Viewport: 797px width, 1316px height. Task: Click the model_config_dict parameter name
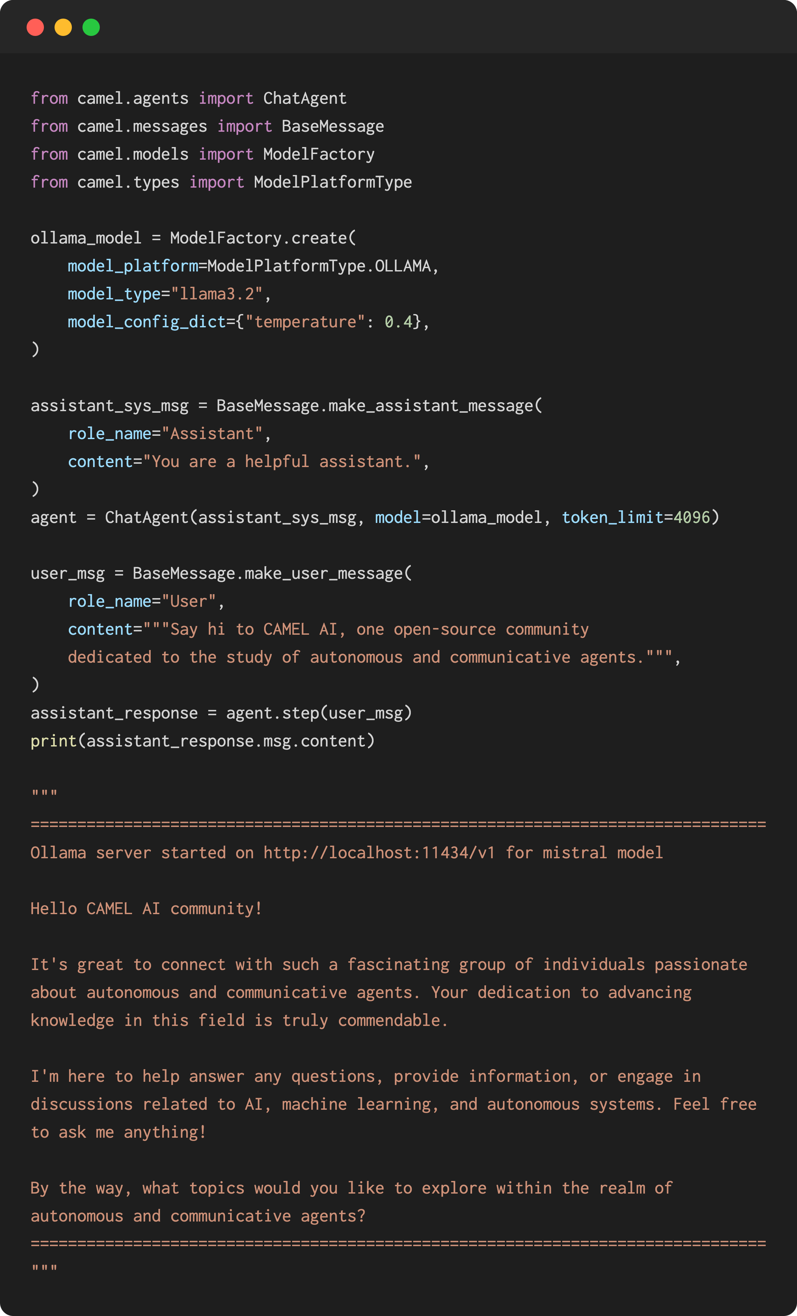click(x=147, y=322)
